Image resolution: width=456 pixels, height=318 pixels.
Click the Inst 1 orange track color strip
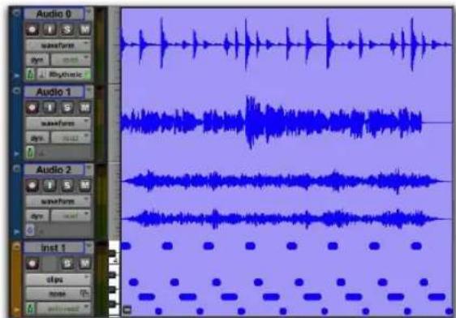click(x=15, y=279)
